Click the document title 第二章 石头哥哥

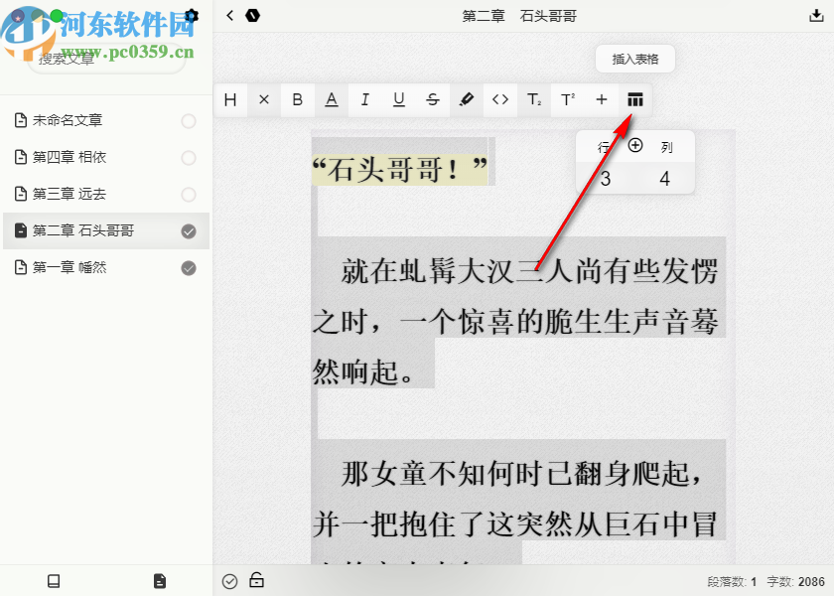pos(519,16)
